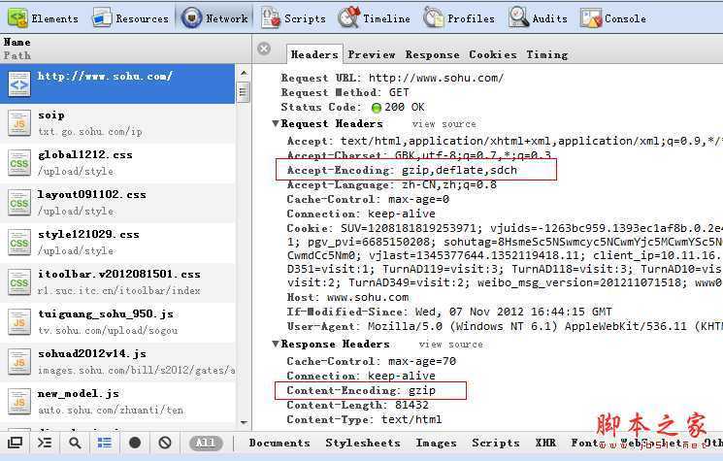The image size is (723, 461).
Task: Select the global1212.css request
Action: (117, 163)
